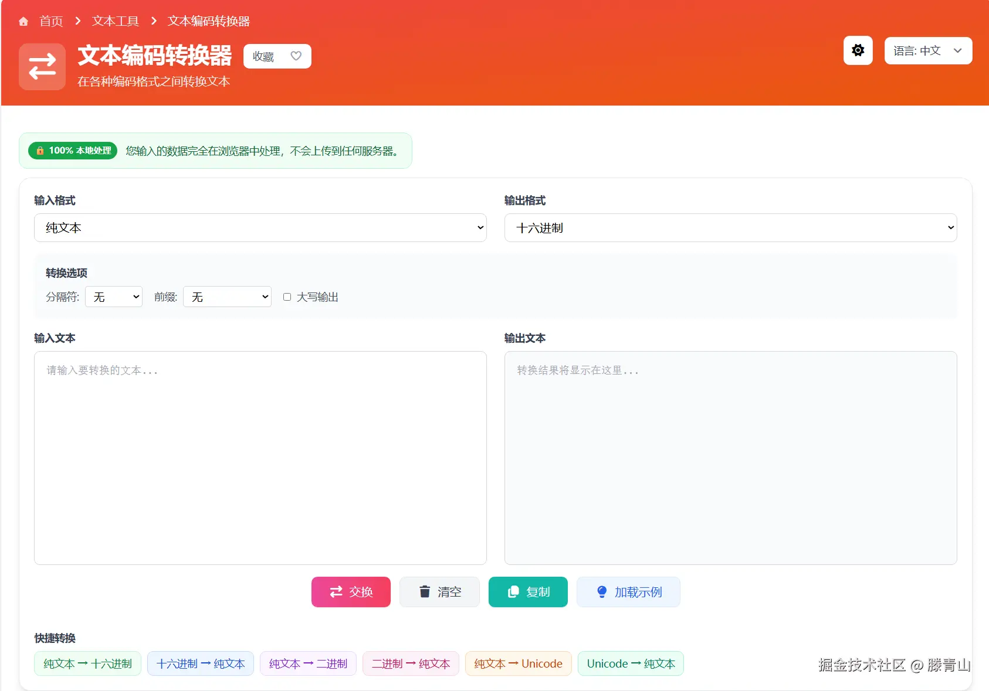Navigate to 首页 via breadcrumb

point(50,21)
